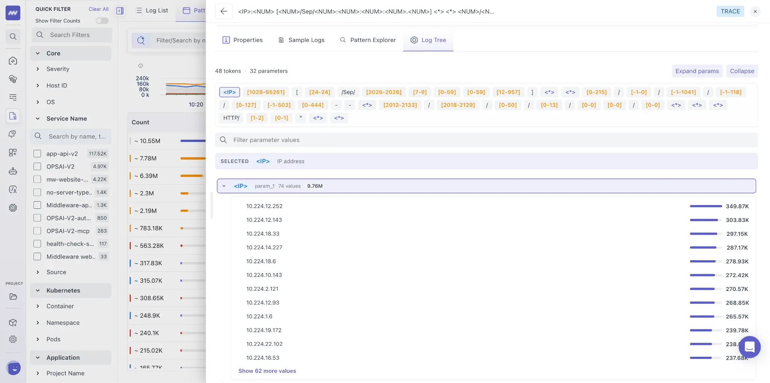Click the robot icon in the sidebar
This screenshot has width=770, height=383.
click(x=13, y=171)
